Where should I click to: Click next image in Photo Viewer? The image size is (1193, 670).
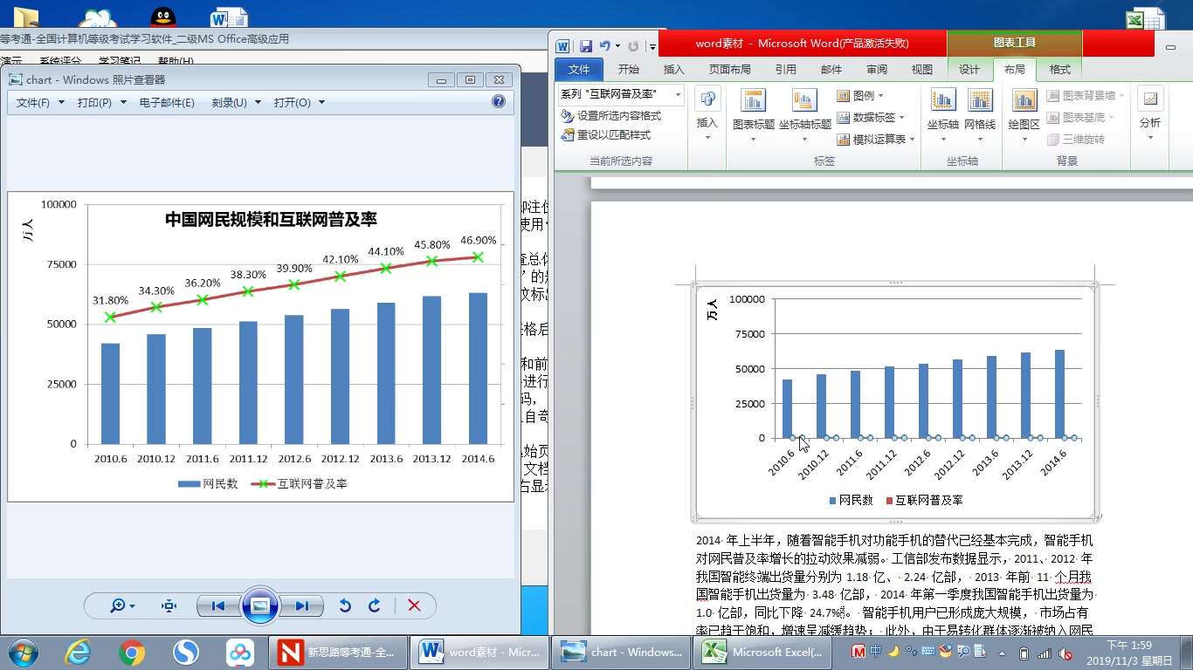(x=303, y=605)
